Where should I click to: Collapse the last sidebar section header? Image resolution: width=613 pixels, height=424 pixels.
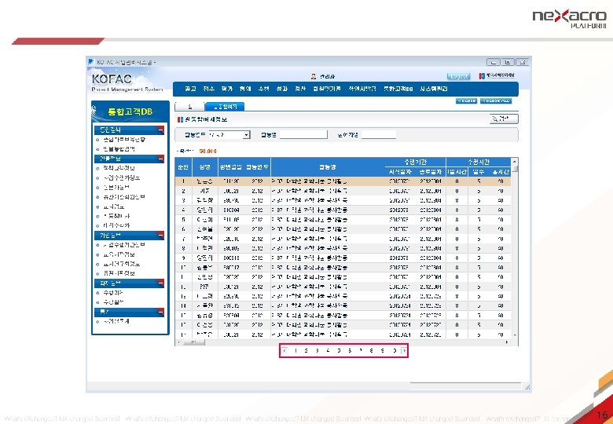click(160, 312)
